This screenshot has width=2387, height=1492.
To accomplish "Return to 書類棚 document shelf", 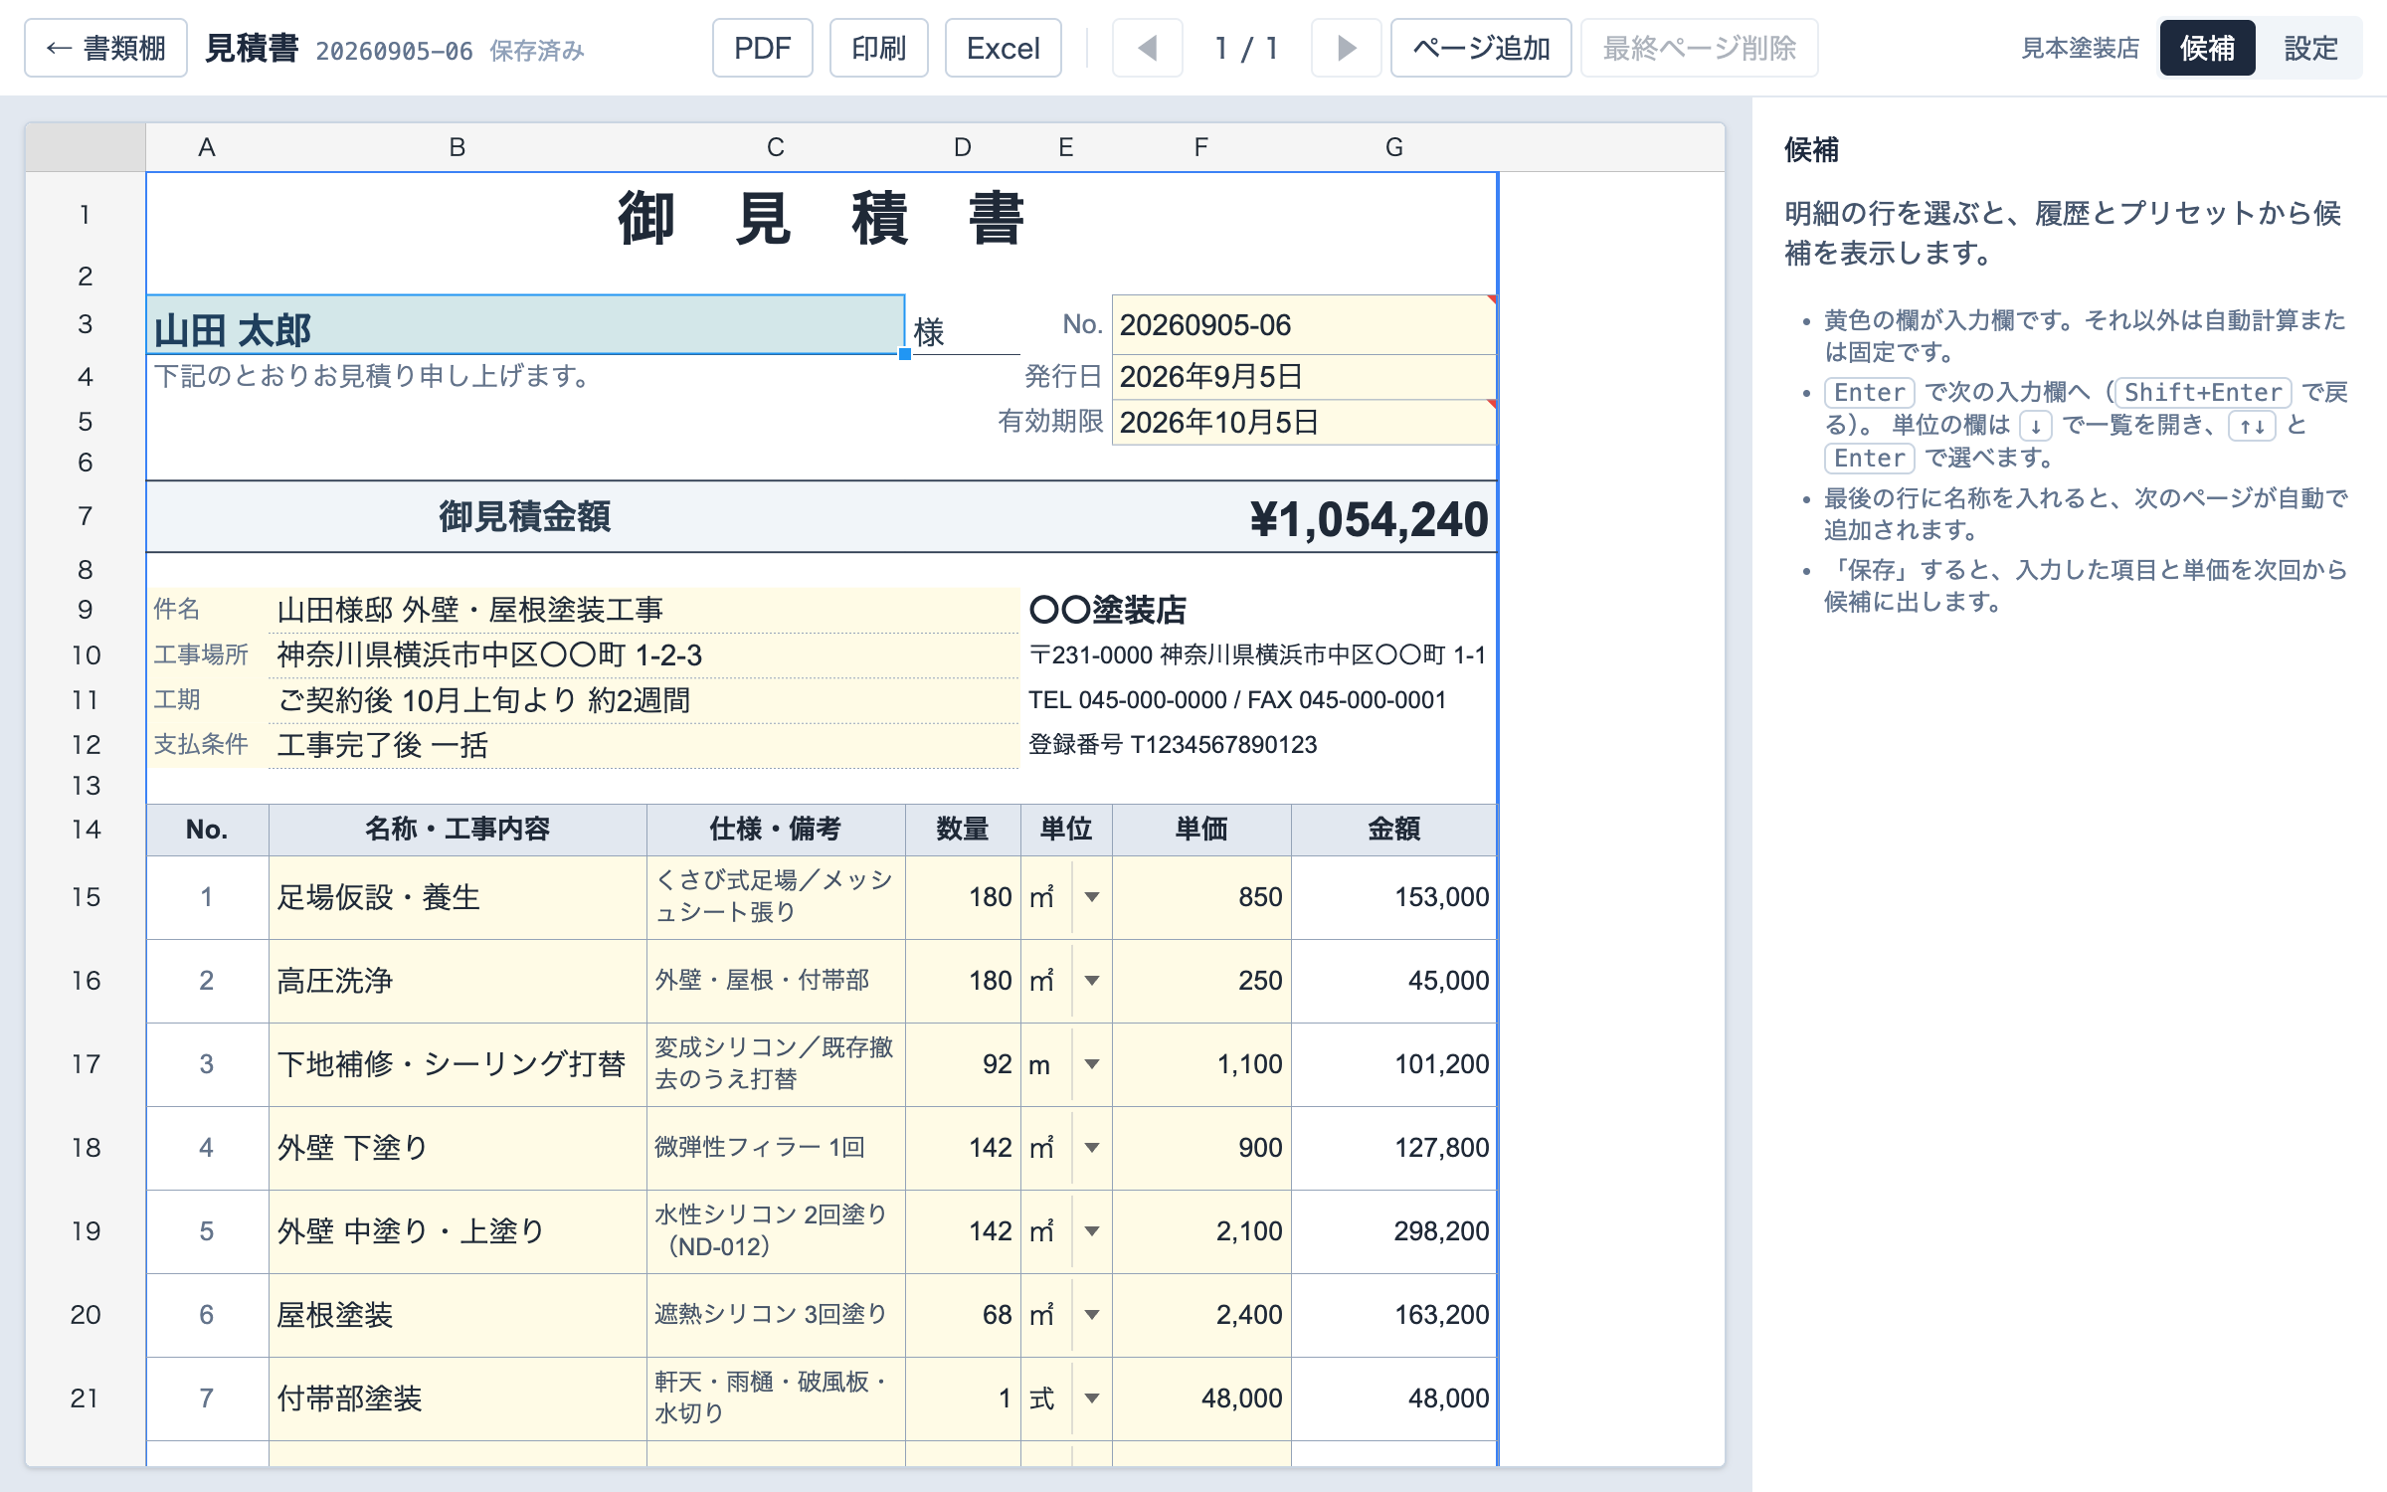I will pos(105,48).
